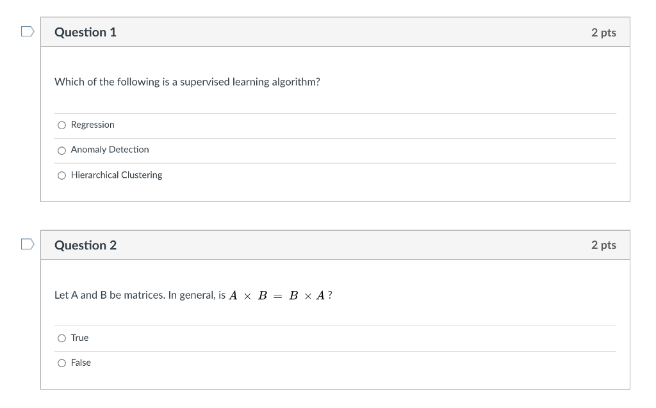Screen dimensions: 656x408
Task: Click the "Regression" answer label text
Action: tap(93, 125)
